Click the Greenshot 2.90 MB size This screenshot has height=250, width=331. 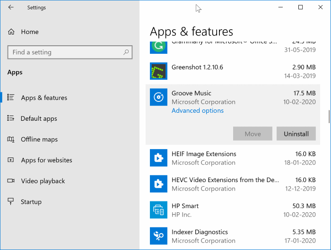304,67
